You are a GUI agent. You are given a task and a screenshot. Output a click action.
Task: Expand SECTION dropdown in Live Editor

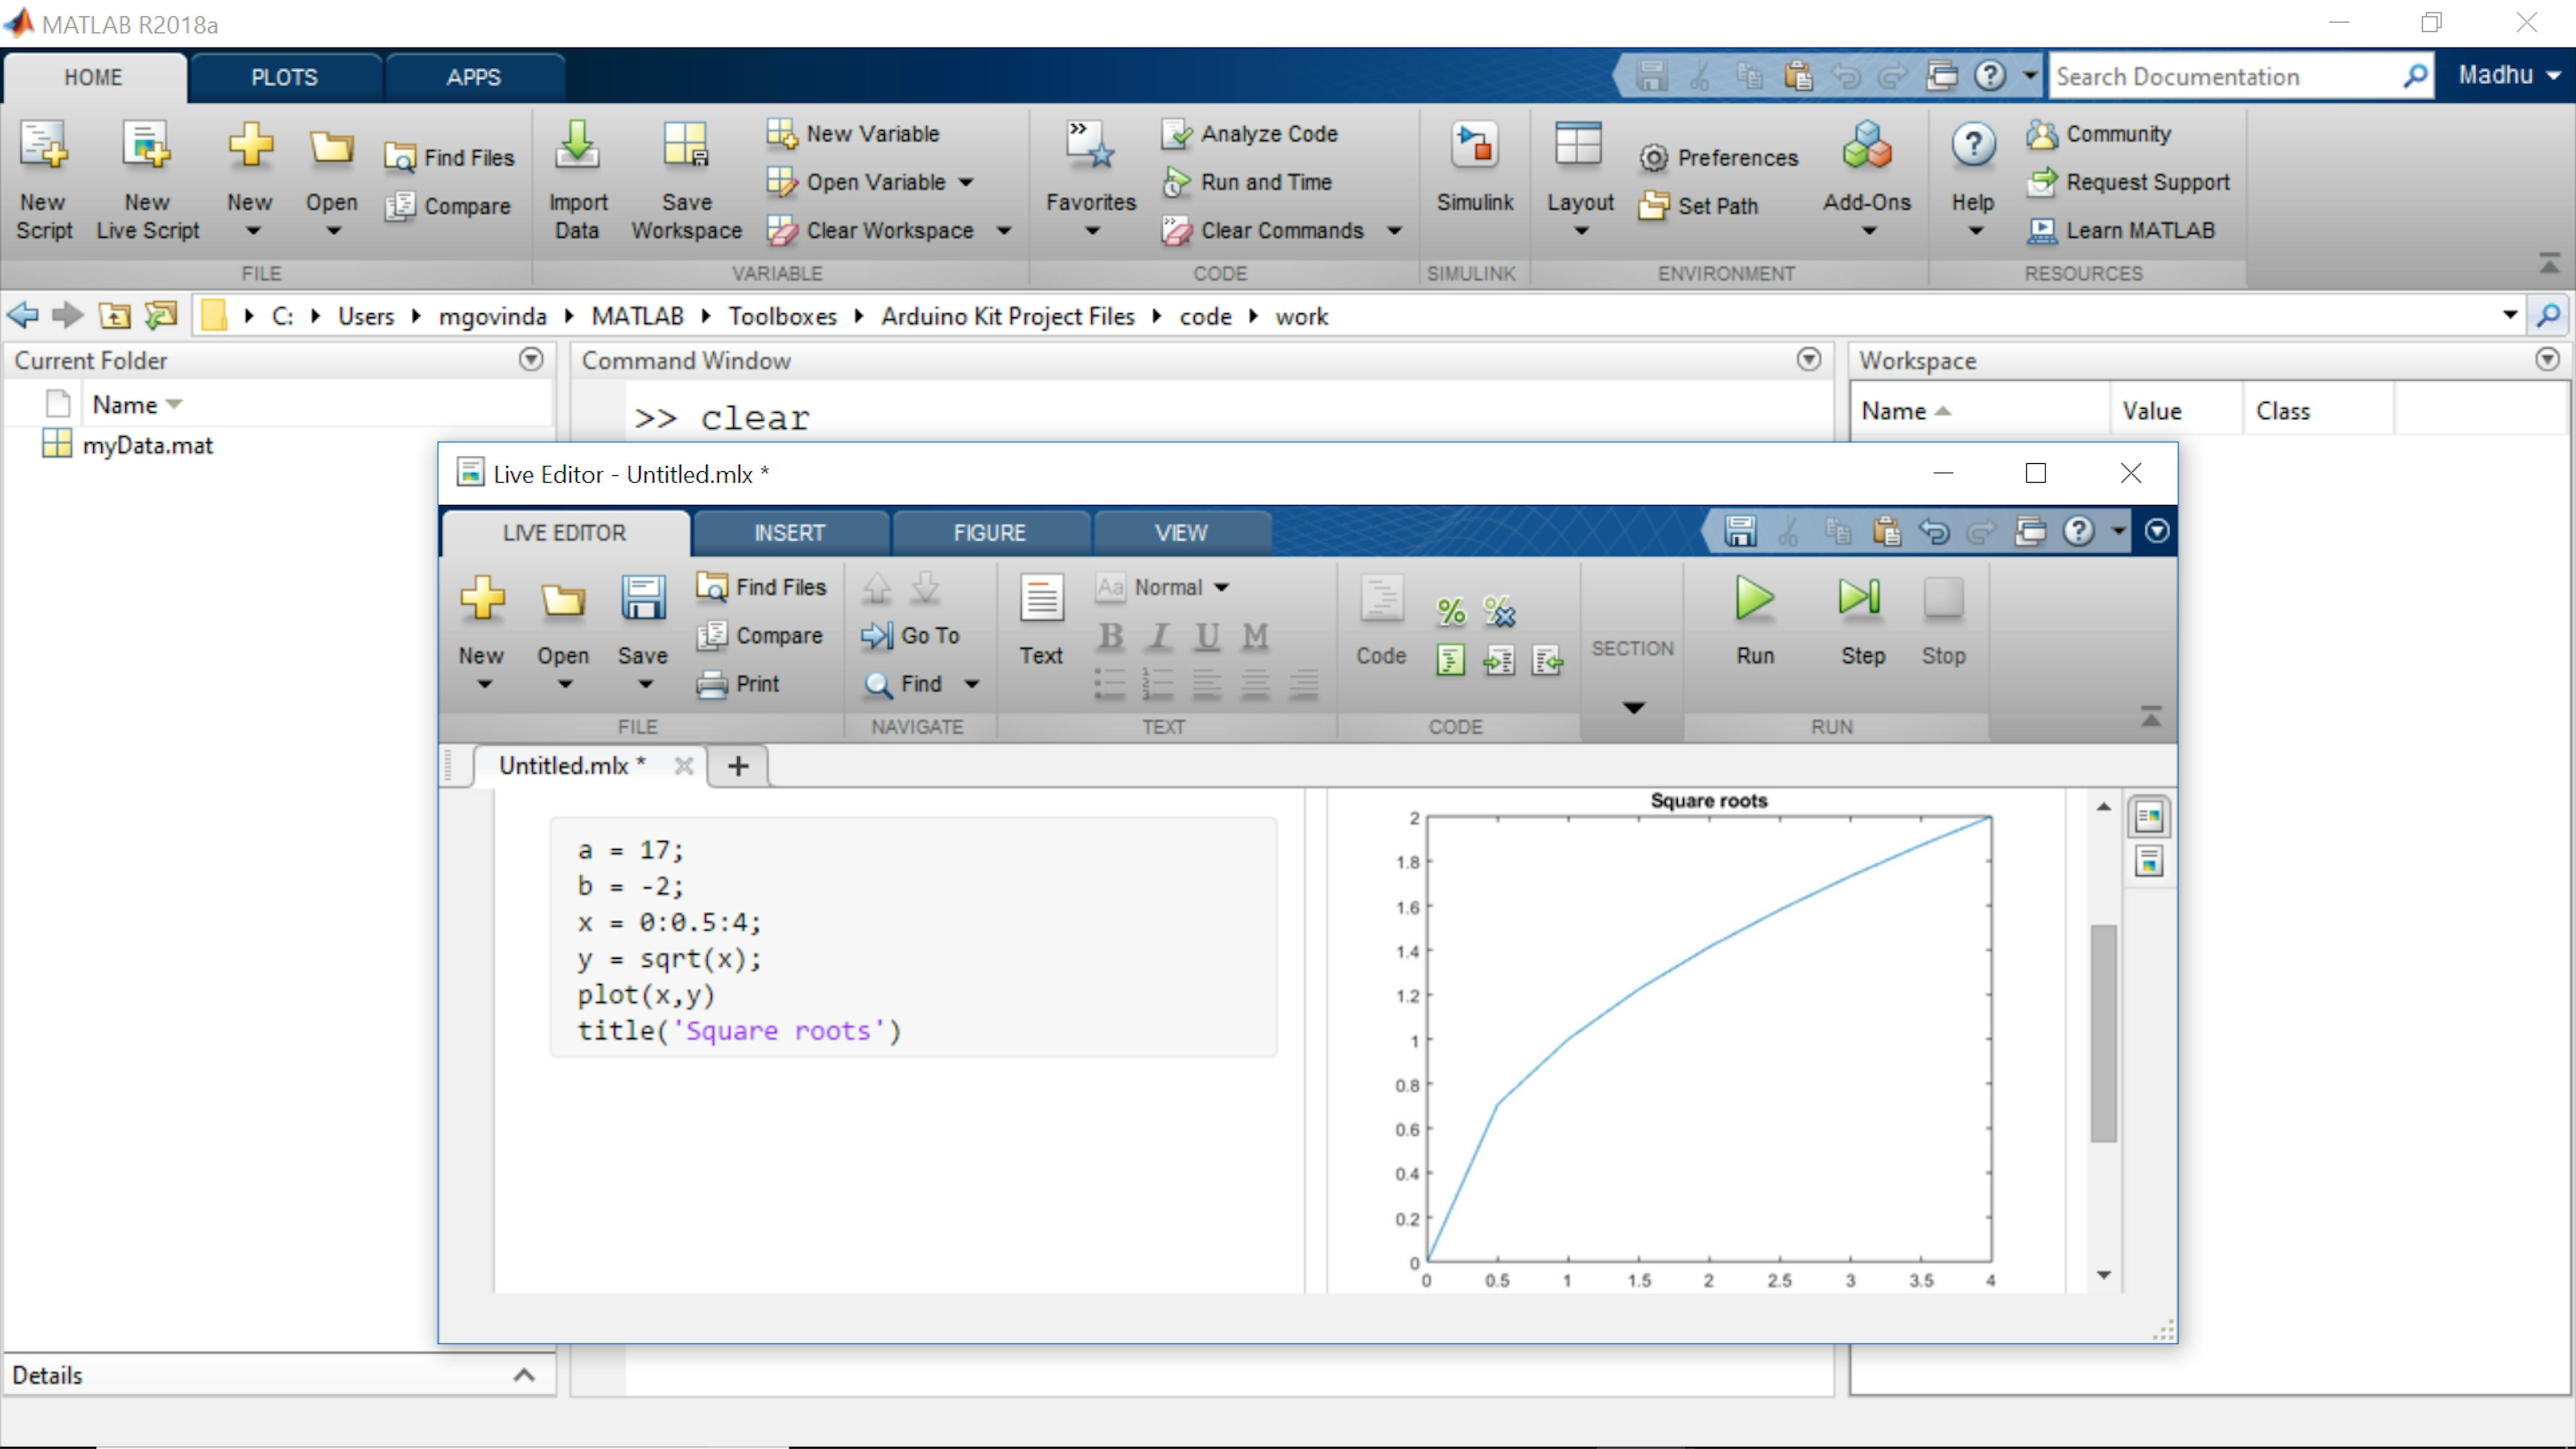(1633, 708)
